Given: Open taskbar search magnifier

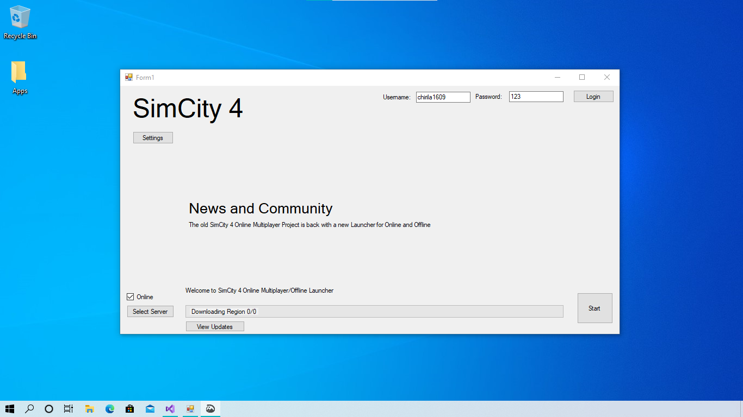Looking at the screenshot, I should click(29, 409).
